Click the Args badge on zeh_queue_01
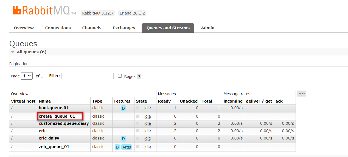 click(127, 147)
